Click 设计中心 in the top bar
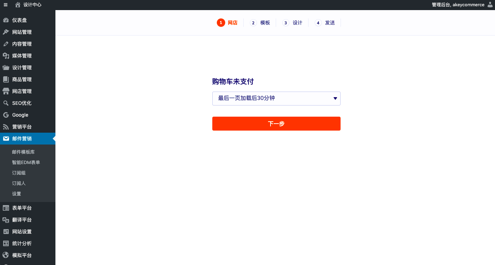 coord(32,5)
